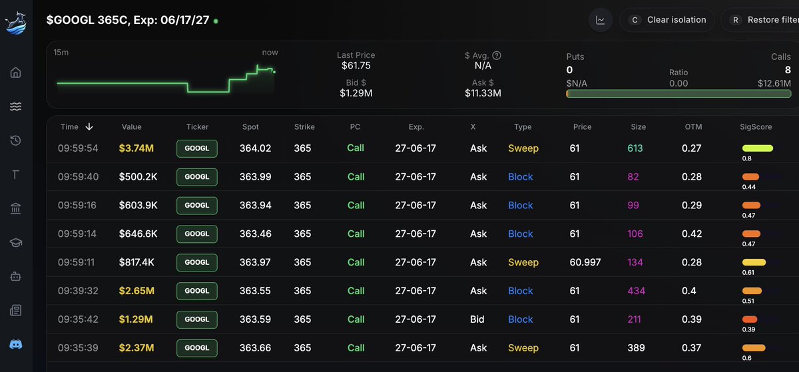This screenshot has height=372, width=799.
Task: Click the Strike column header
Action: 304,126
